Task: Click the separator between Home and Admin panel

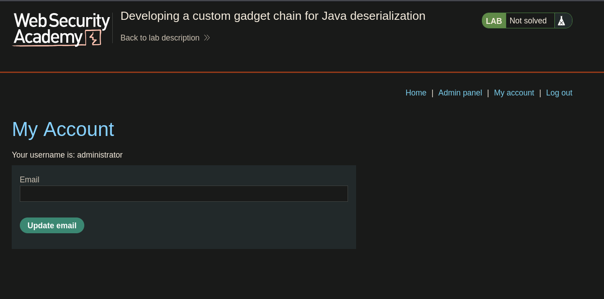Action: point(432,93)
